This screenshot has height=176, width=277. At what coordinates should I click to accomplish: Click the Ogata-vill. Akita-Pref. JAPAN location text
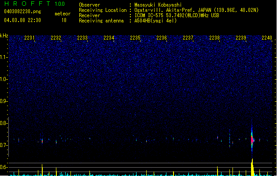(196, 10)
